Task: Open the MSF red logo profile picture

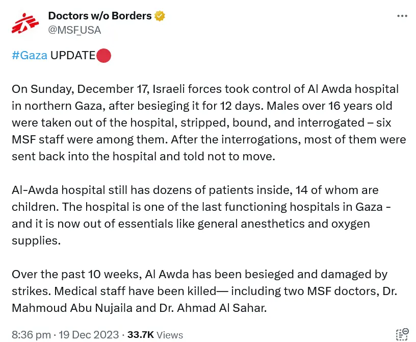Action: click(25, 23)
